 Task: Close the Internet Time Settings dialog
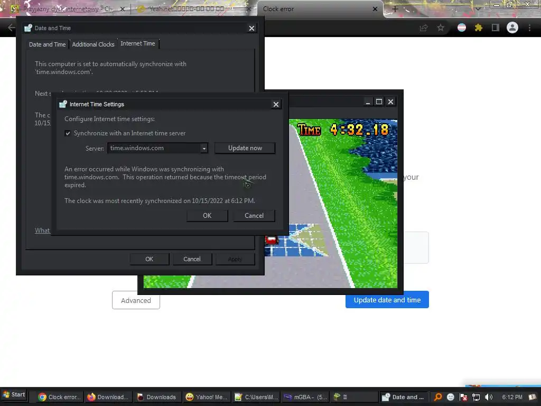pos(276,104)
